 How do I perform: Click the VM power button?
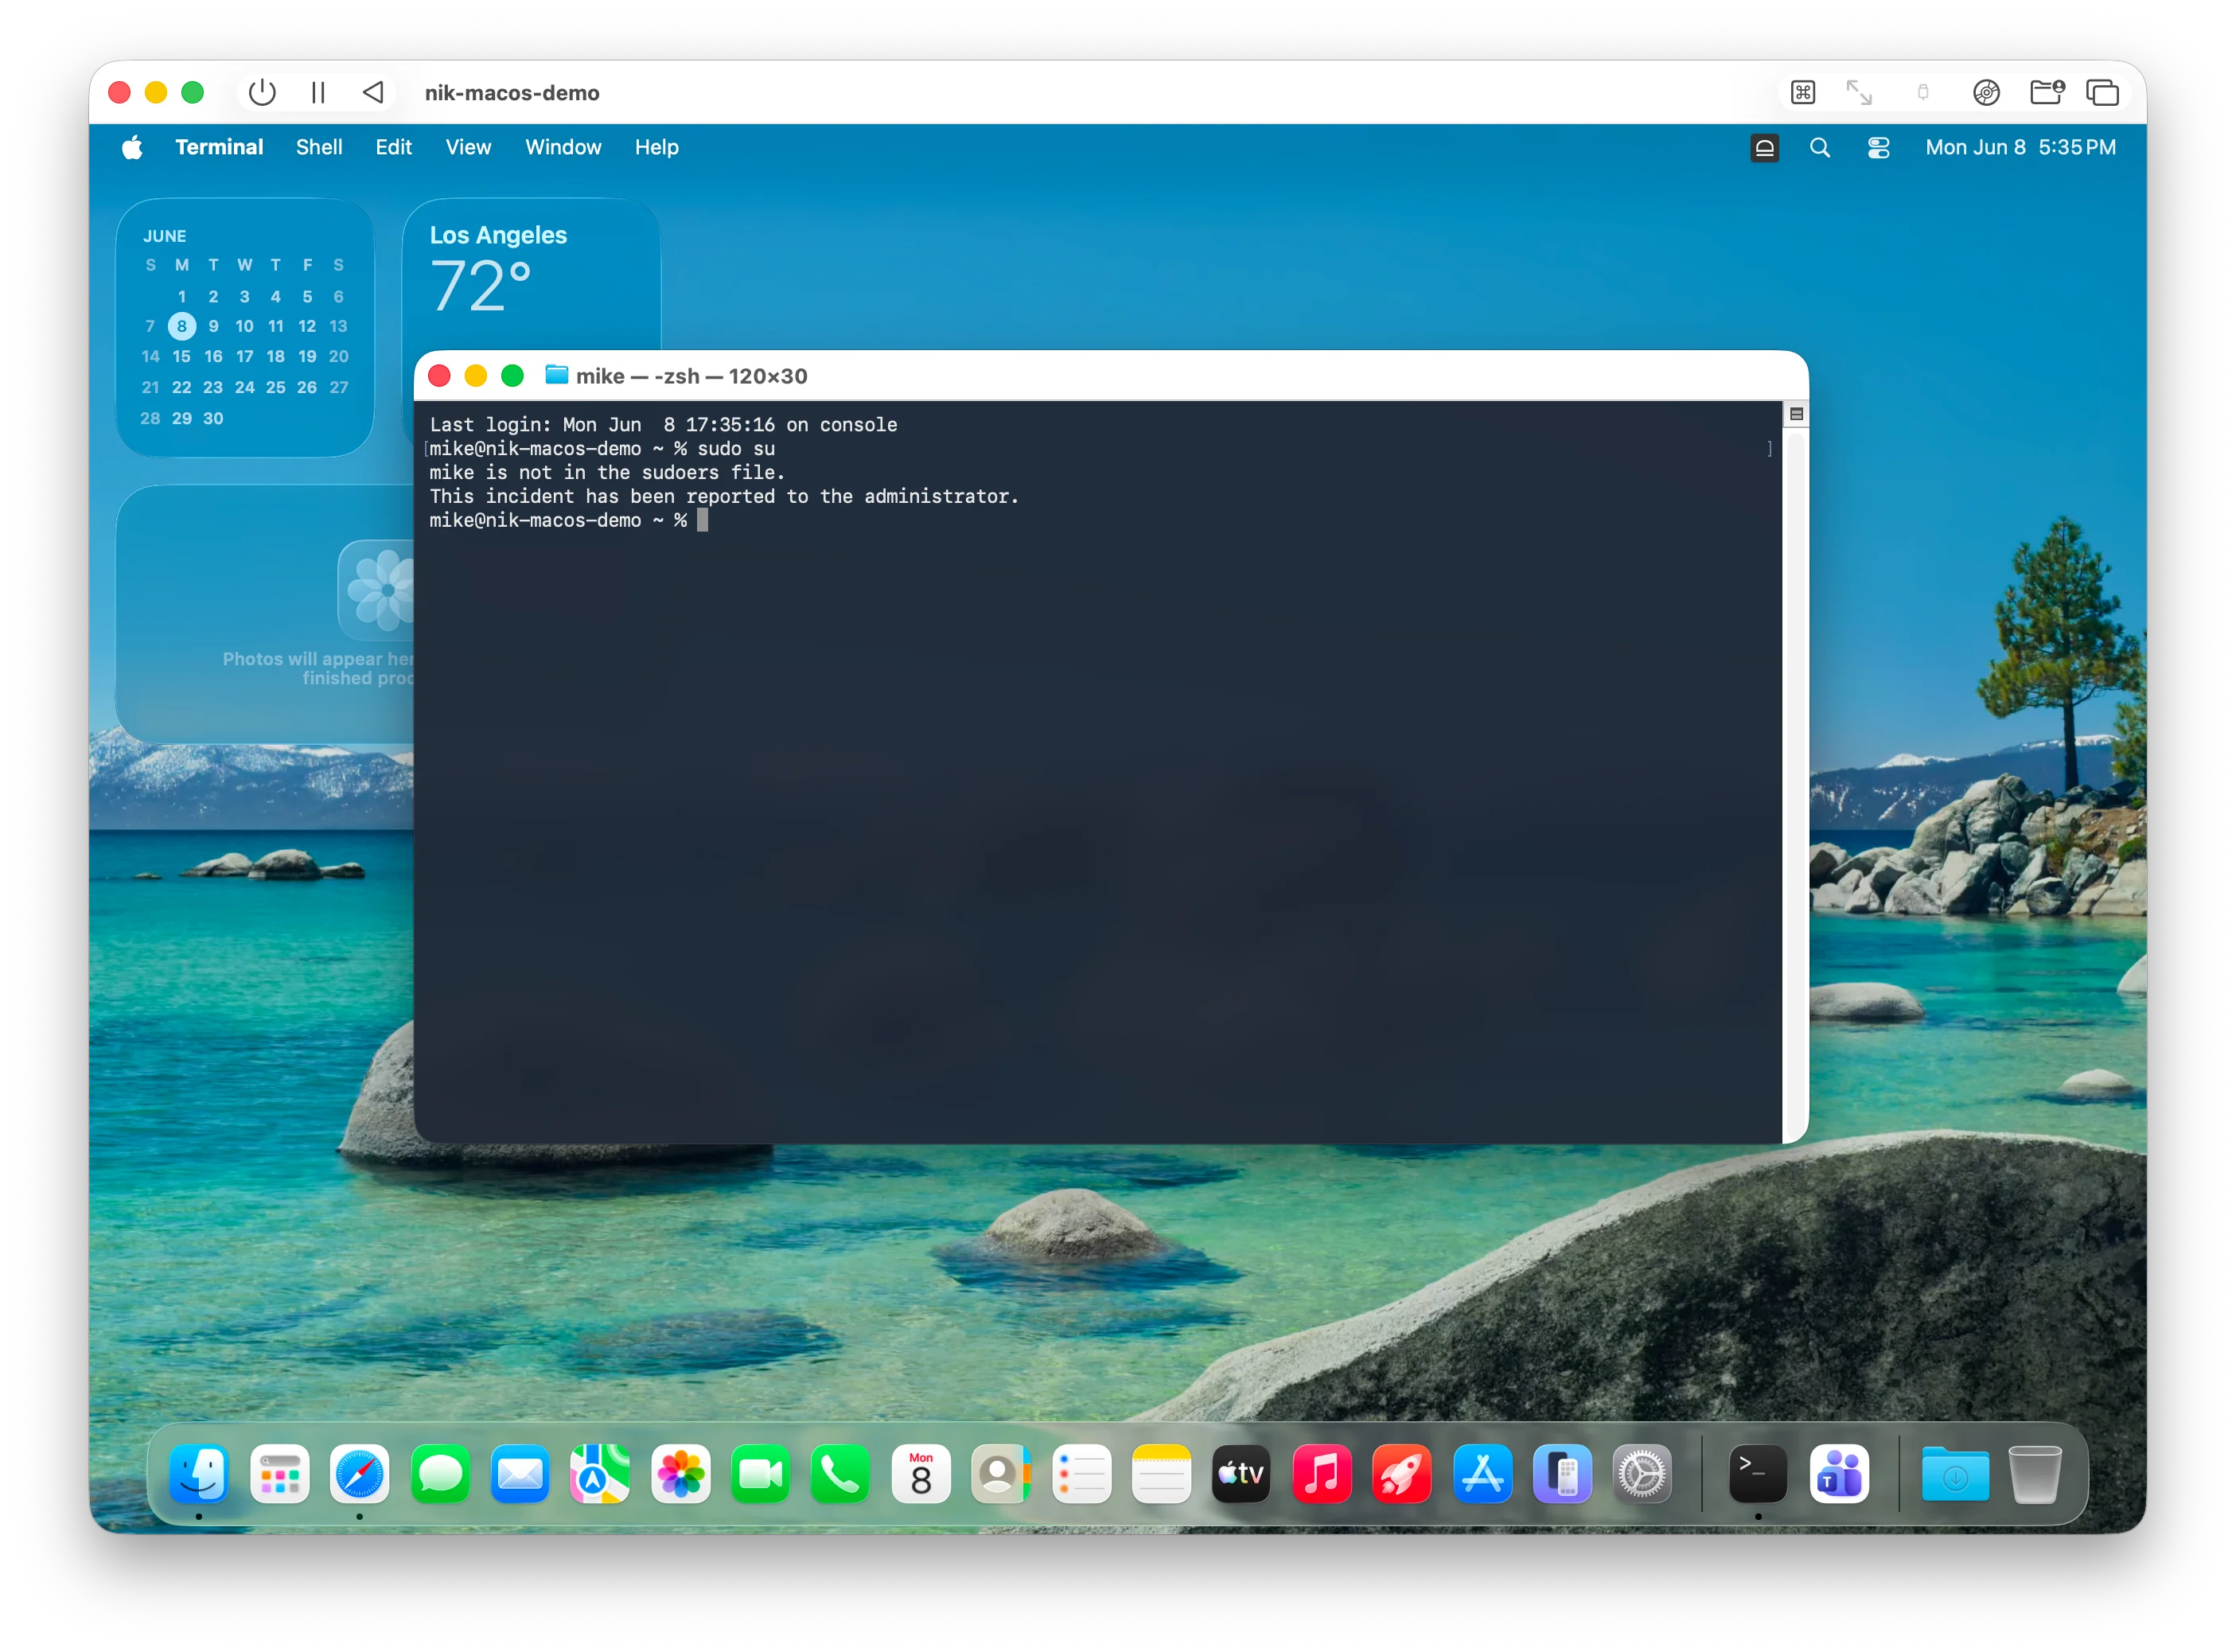262,93
